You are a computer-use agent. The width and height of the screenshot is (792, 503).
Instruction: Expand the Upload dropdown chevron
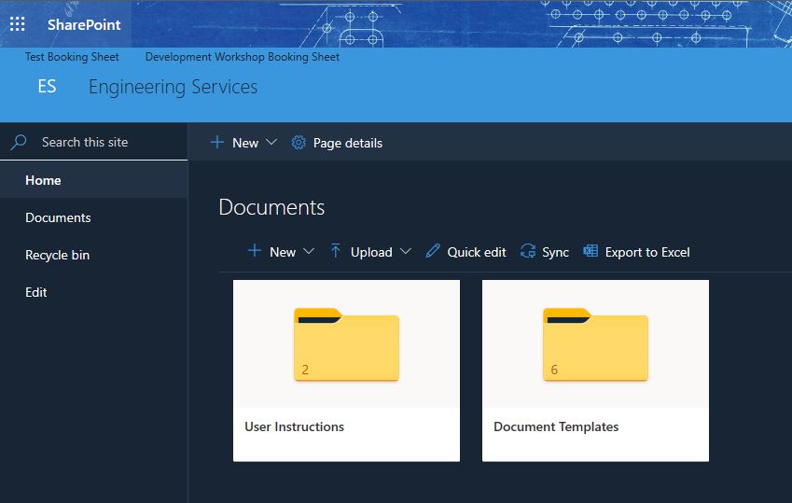[x=405, y=251]
